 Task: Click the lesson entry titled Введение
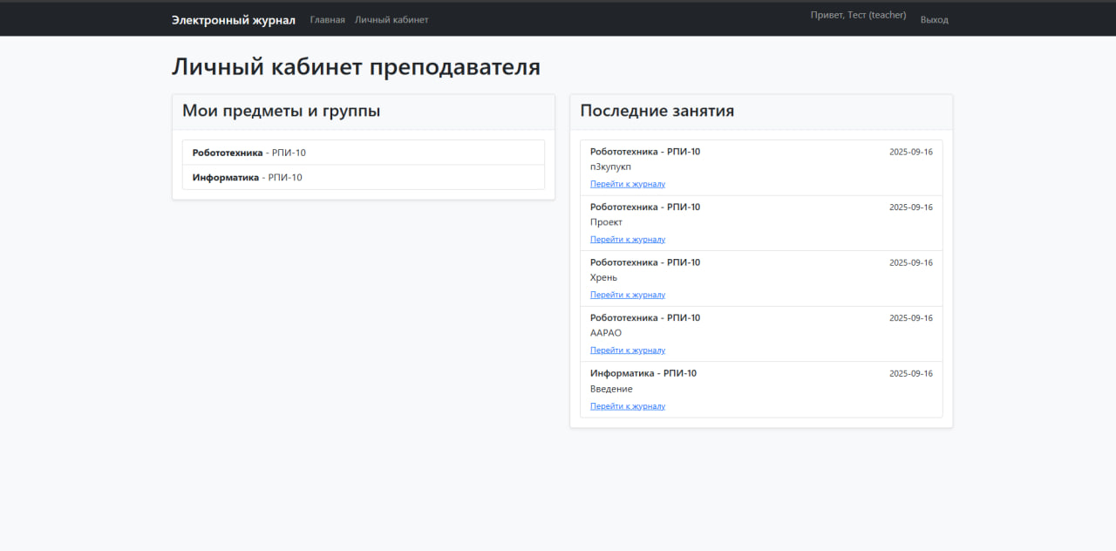click(x=611, y=389)
